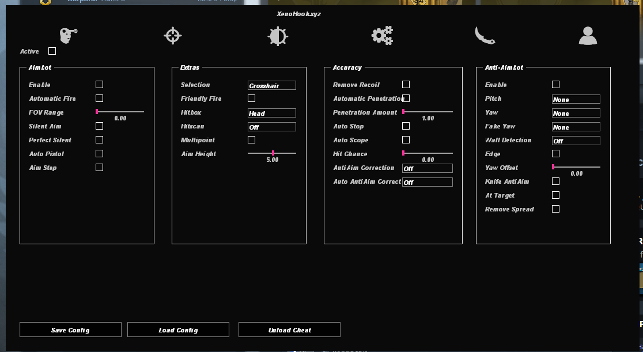Click the Unload Cheat button
Viewport: 643px width, 352px height.
tap(289, 330)
